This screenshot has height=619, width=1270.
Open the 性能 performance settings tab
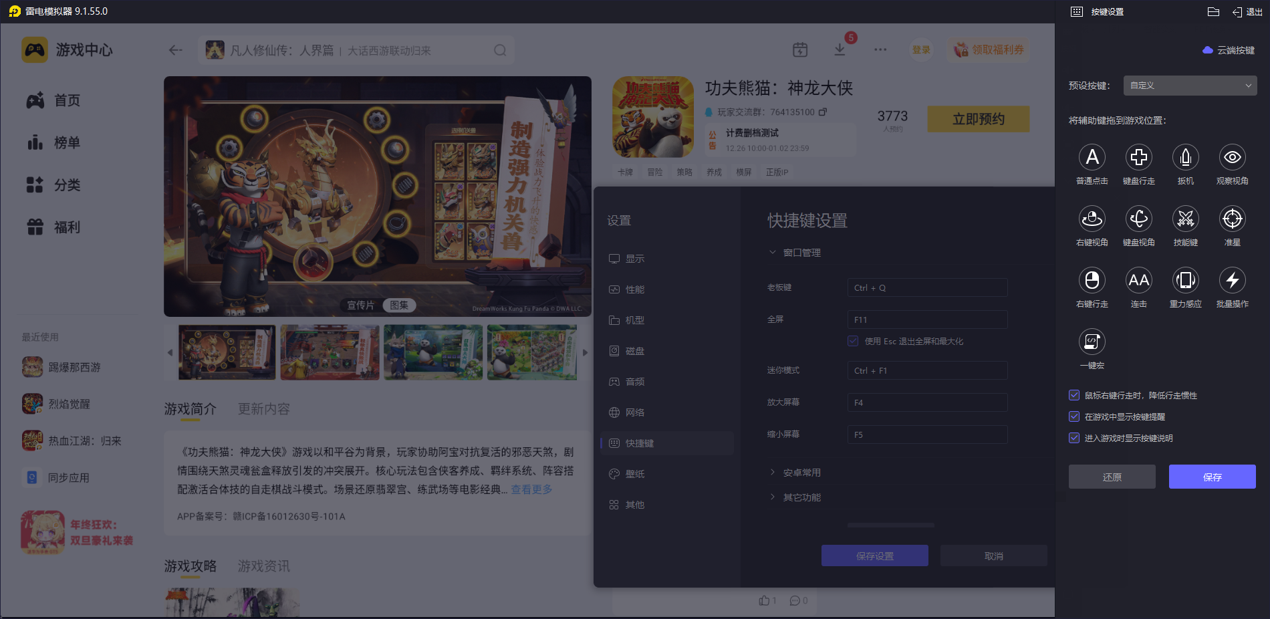[667, 289]
